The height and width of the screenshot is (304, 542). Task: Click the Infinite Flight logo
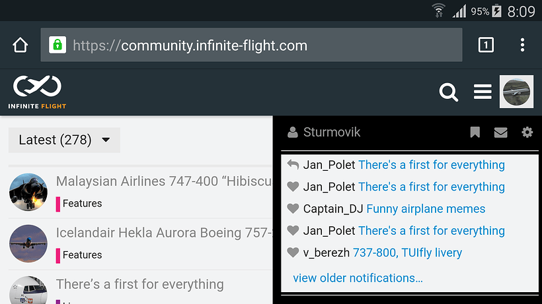(x=38, y=92)
